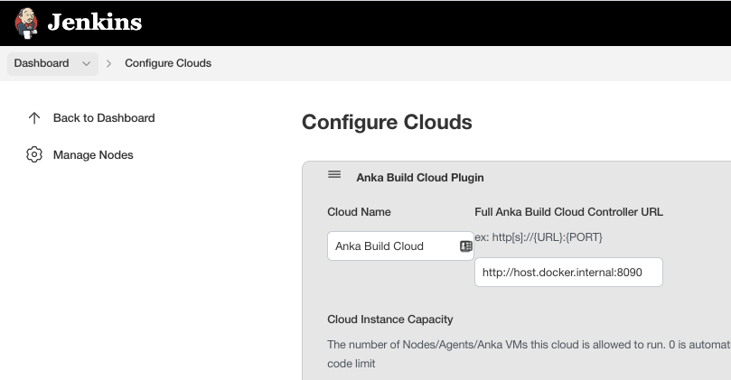Screen dimensions: 731x380
Task: Click the Jenkins butler logo
Action: (26, 23)
